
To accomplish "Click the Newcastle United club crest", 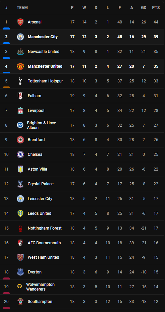I will point(20,52).
